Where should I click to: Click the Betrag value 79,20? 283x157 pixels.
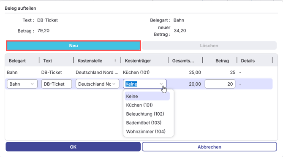tap(44, 30)
